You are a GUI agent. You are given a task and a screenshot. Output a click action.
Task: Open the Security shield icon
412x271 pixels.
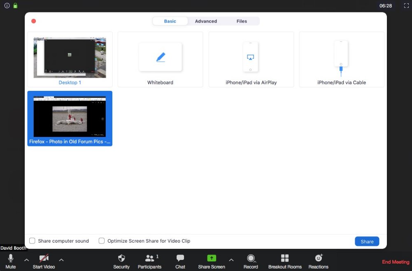point(121,258)
